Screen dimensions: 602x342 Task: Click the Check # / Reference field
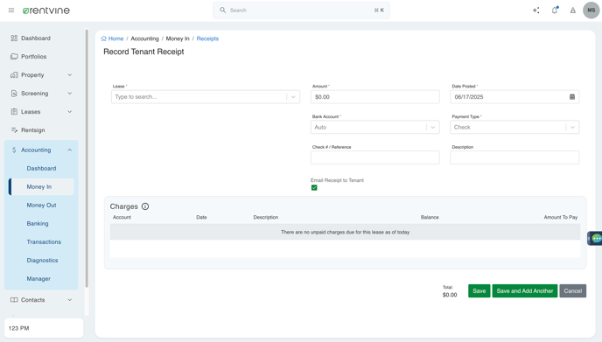click(375, 157)
